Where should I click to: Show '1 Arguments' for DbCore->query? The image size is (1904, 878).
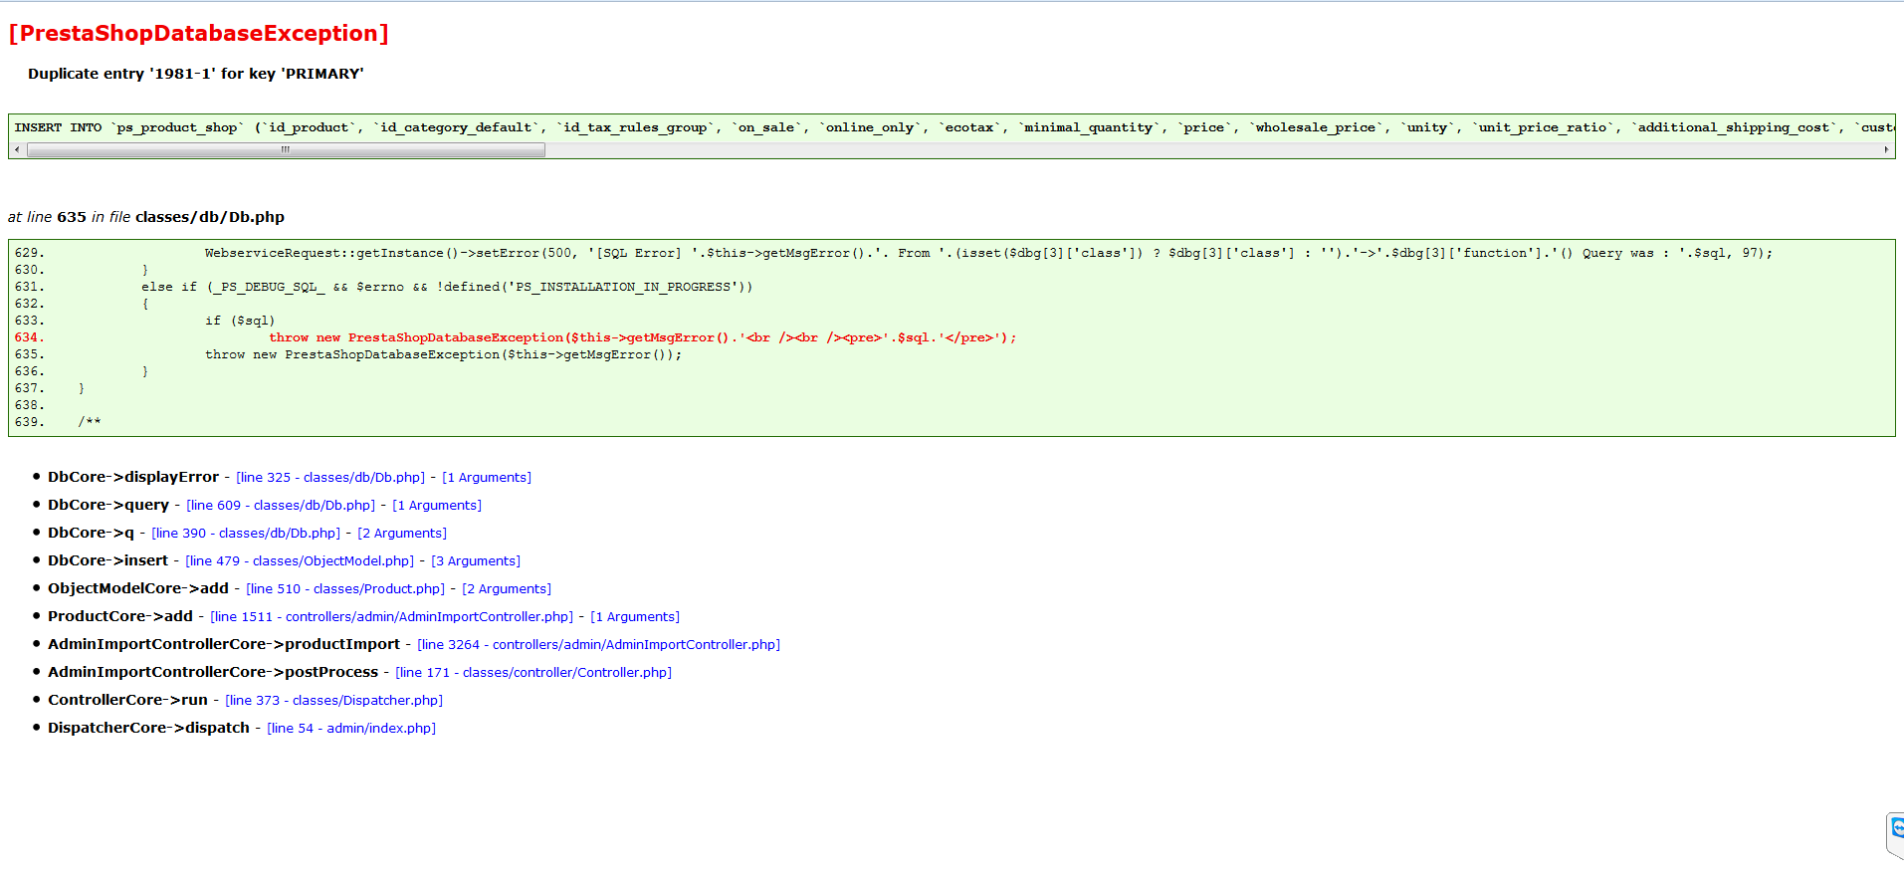click(x=437, y=506)
